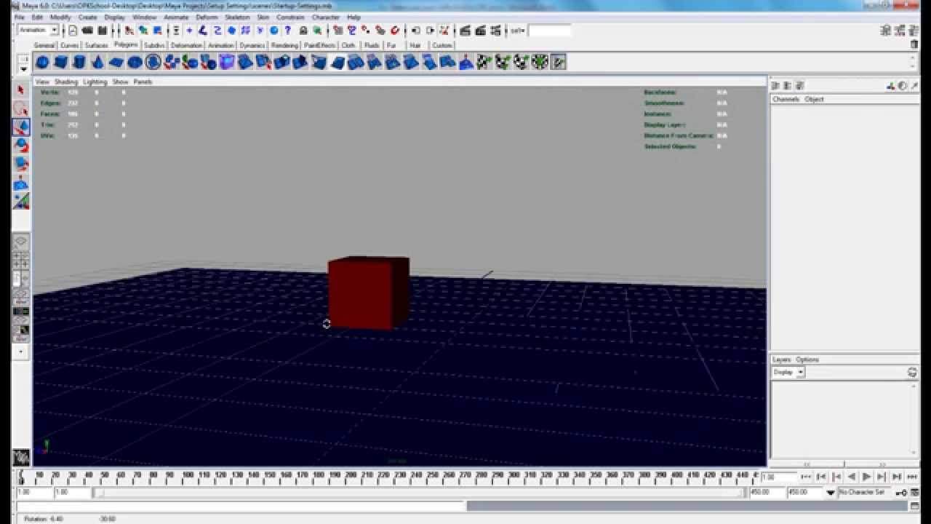
Task: Choose the four view layout icon
Action: [x=21, y=261]
